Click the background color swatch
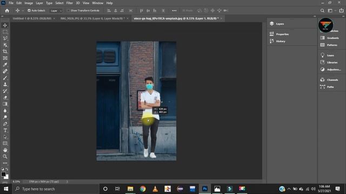The image size is (346, 194). click(7, 177)
